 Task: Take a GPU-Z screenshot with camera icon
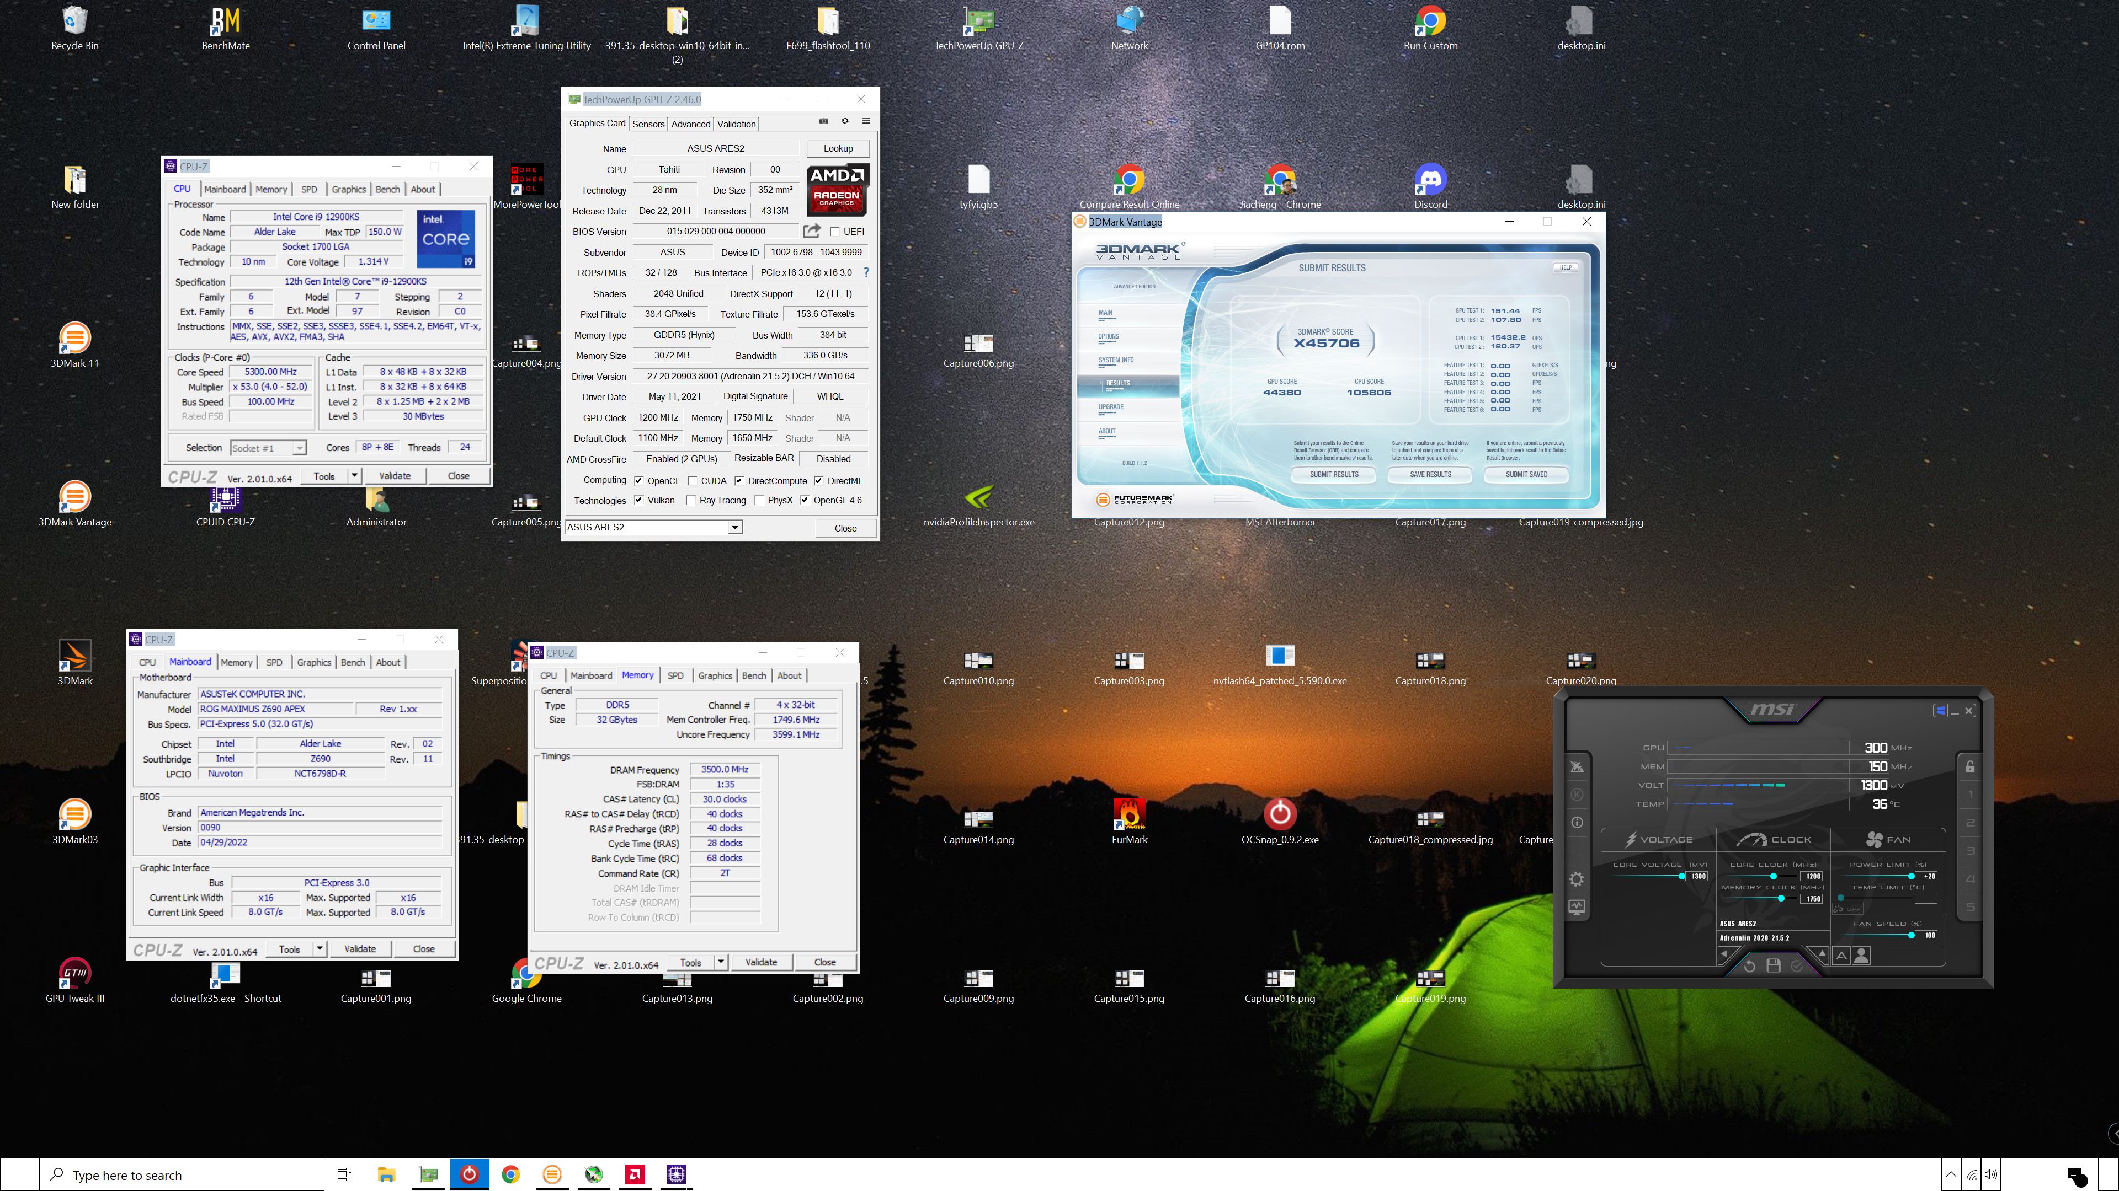click(x=823, y=121)
